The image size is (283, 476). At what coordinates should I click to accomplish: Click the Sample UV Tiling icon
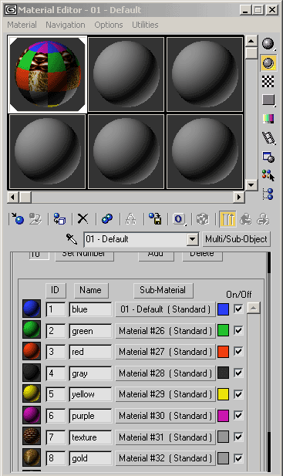pos(268,100)
